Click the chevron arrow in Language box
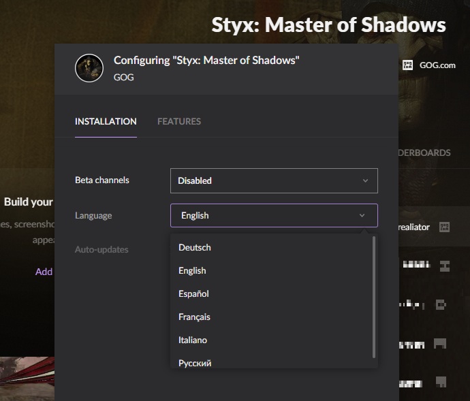470x401 pixels. [362, 216]
